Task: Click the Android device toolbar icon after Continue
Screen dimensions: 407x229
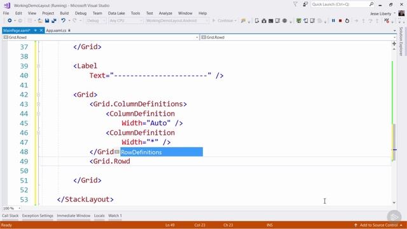Action: 257,20
